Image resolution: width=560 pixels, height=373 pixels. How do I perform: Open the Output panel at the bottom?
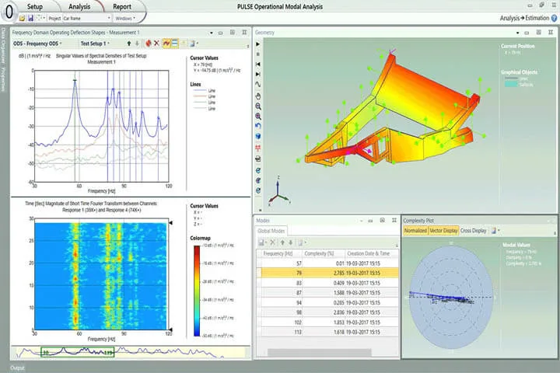[17, 368]
